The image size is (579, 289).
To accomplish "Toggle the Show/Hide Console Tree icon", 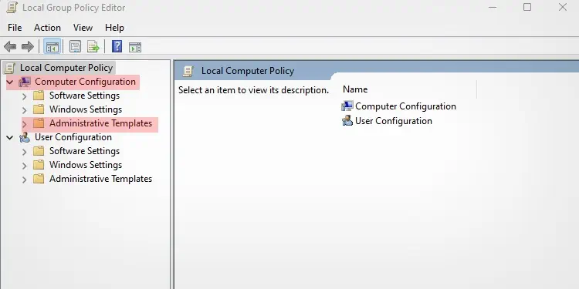I will coord(52,47).
